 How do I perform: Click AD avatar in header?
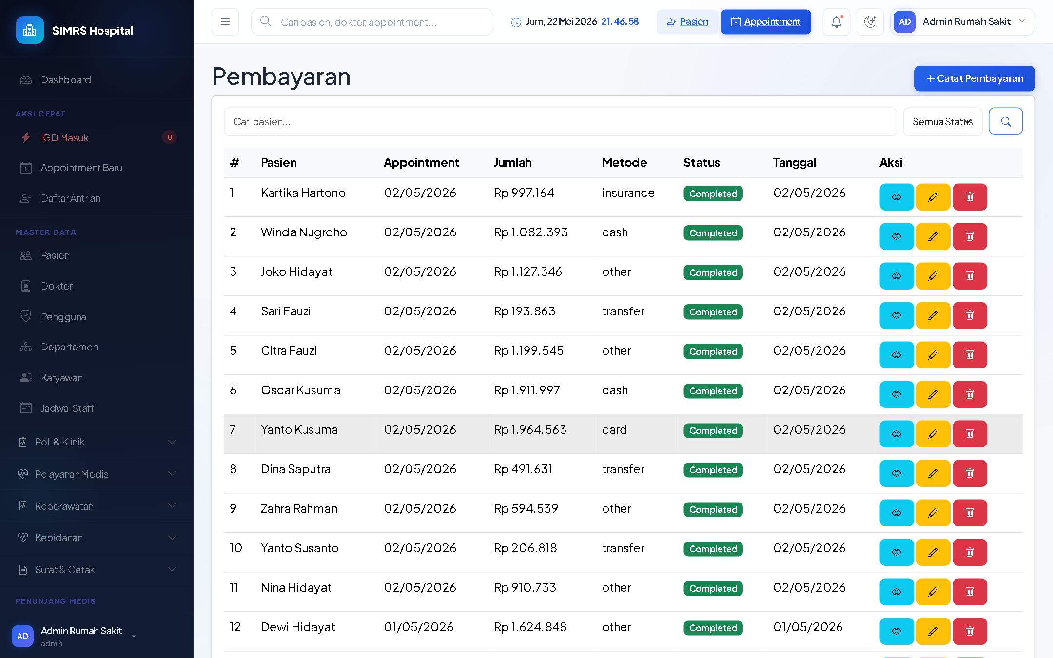point(904,22)
